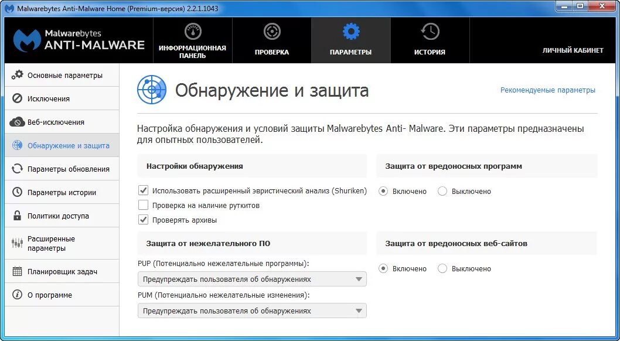Switch to the ПАРАМЕТРЫ tab
The width and height of the screenshot is (620, 341).
pos(350,40)
